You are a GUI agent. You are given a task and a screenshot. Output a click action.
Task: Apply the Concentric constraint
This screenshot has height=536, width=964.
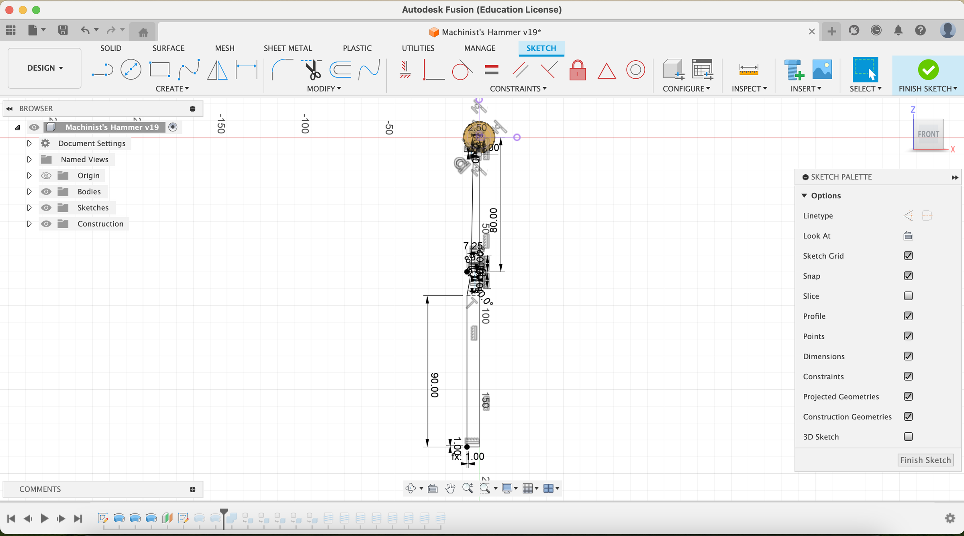pos(635,70)
